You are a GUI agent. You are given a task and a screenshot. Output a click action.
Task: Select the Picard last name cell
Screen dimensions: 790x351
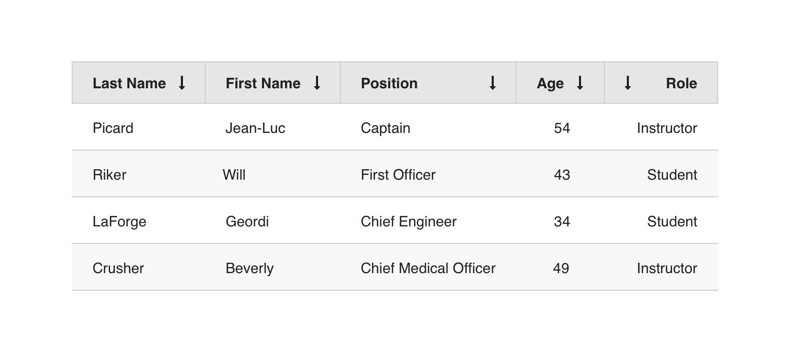[x=113, y=128]
